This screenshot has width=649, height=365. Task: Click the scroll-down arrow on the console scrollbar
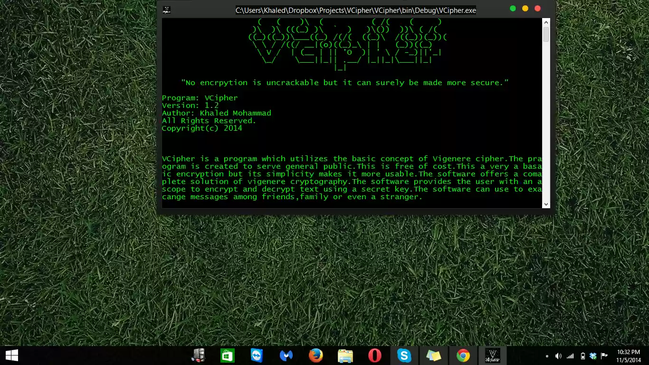click(546, 204)
